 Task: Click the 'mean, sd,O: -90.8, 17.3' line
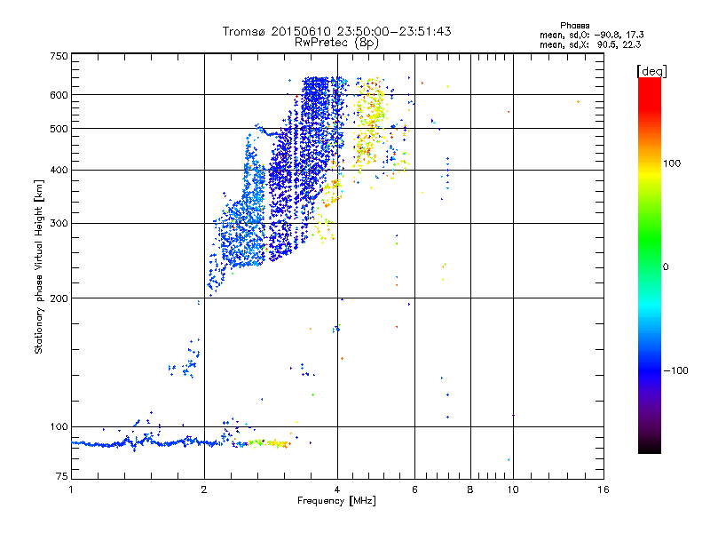[591, 36]
